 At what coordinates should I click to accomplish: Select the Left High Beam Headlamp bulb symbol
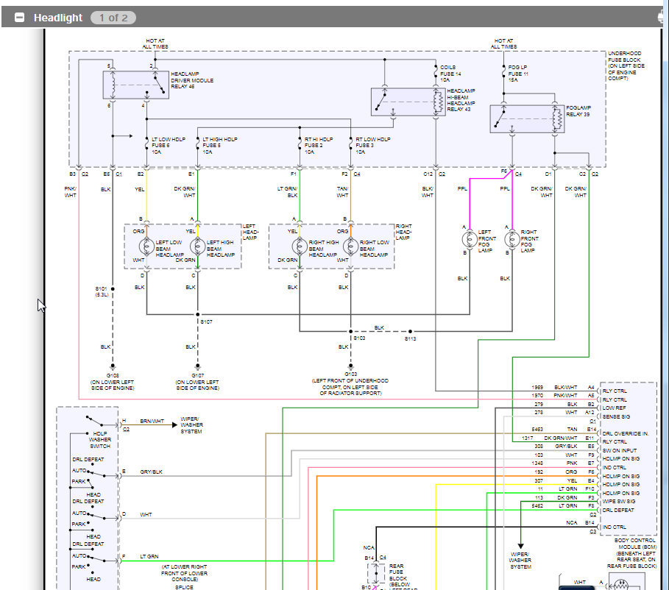[x=197, y=246]
